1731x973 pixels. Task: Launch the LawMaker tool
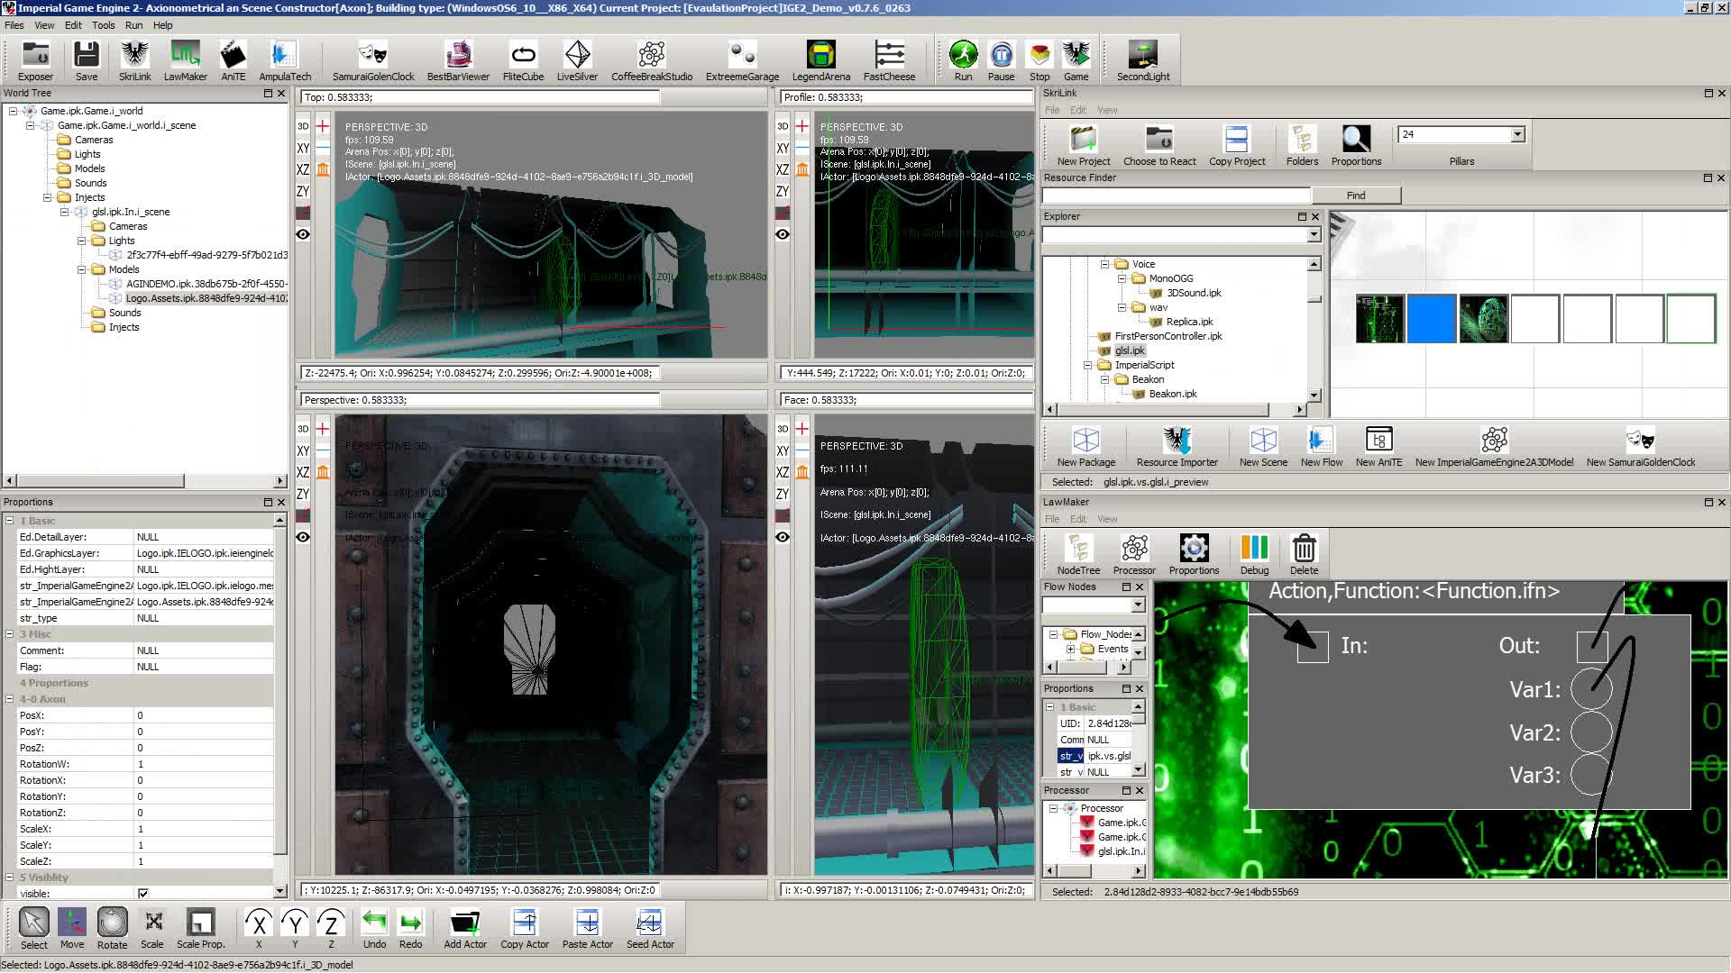[185, 60]
